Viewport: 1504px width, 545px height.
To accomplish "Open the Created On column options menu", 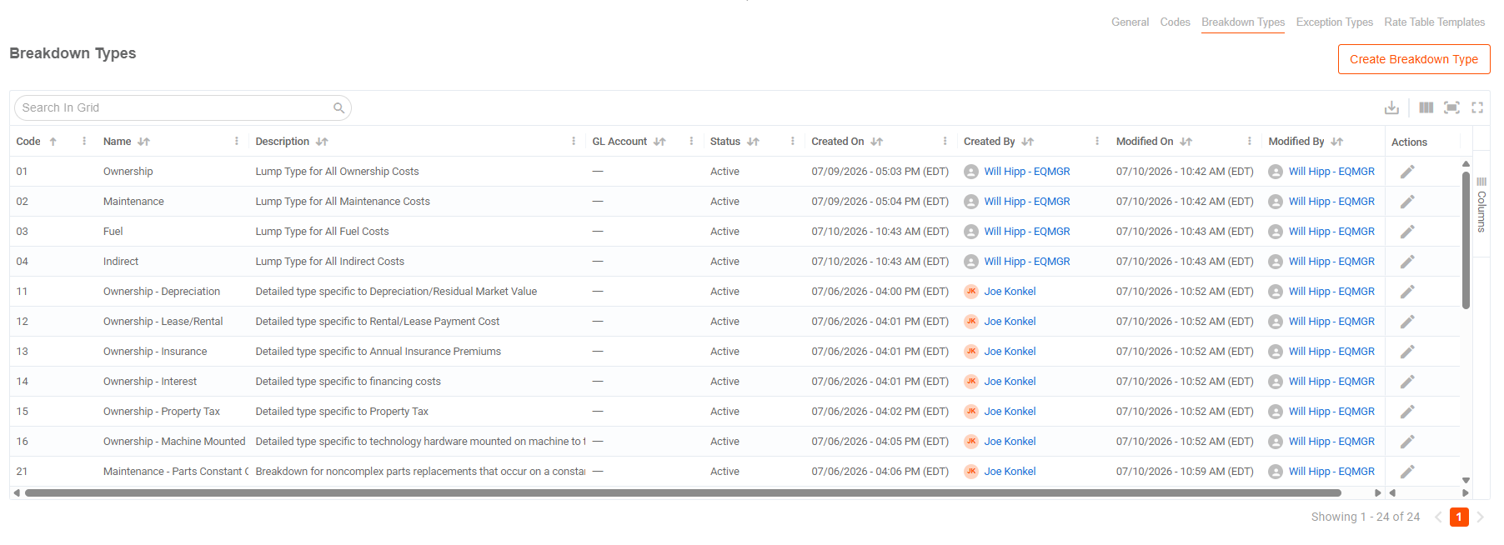I will click(945, 142).
